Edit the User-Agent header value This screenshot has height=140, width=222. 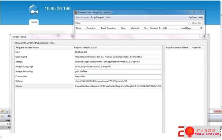(117, 57)
